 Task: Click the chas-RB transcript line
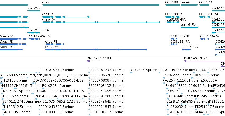(x=66, y=17)
